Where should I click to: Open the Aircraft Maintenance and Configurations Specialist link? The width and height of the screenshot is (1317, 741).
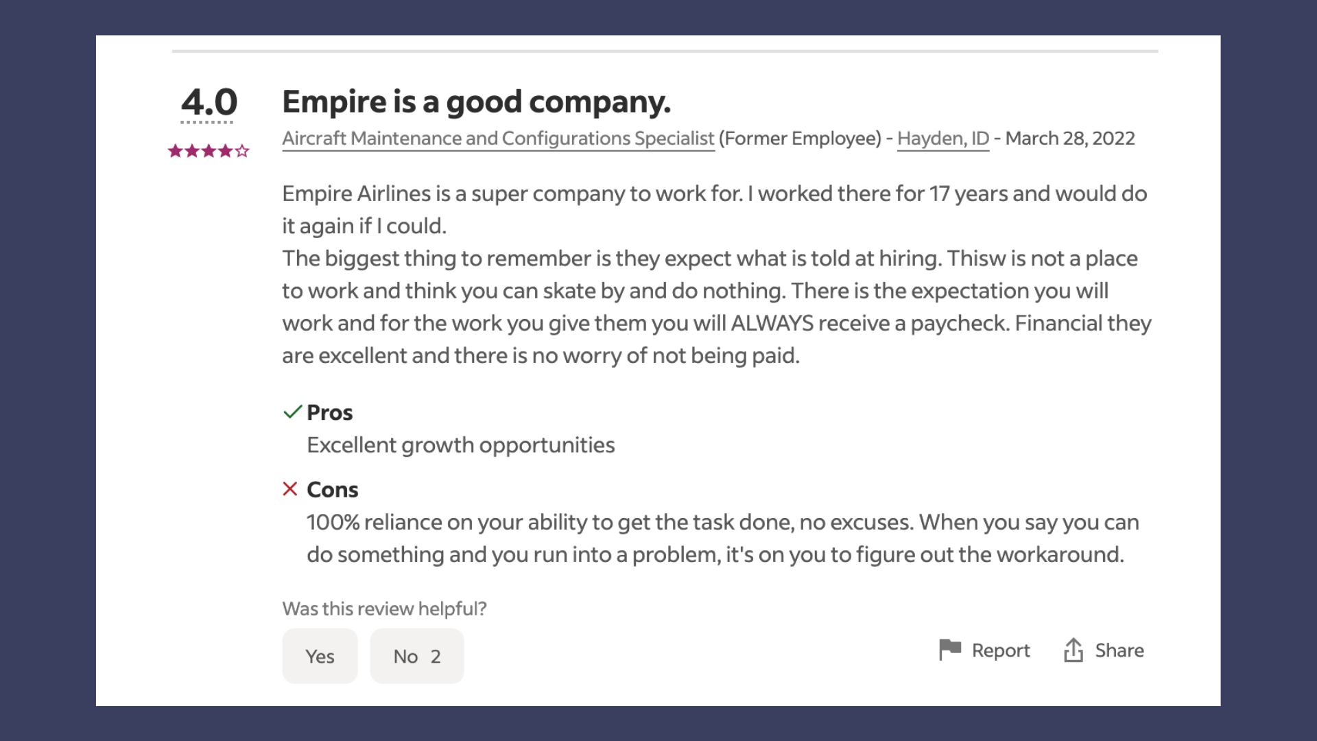(x=498, y=139)
